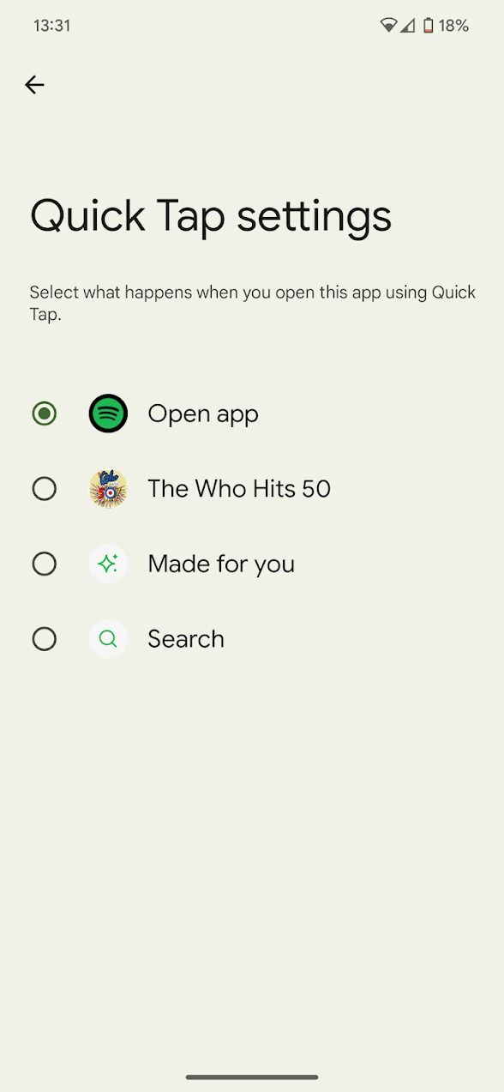This screenshot has width=504, height=1092.
Task: Tap the gesture navigation handle
Action: tap(252, 1077)
